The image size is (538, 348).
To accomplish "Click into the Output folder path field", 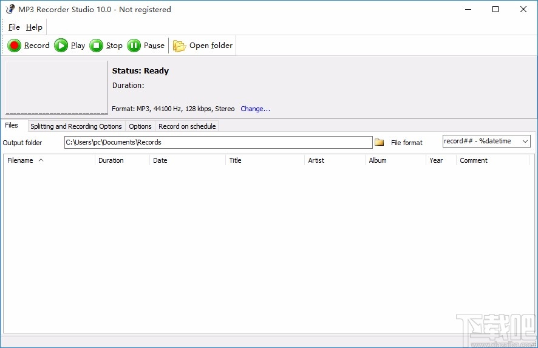I will click(x=218, y=142).
